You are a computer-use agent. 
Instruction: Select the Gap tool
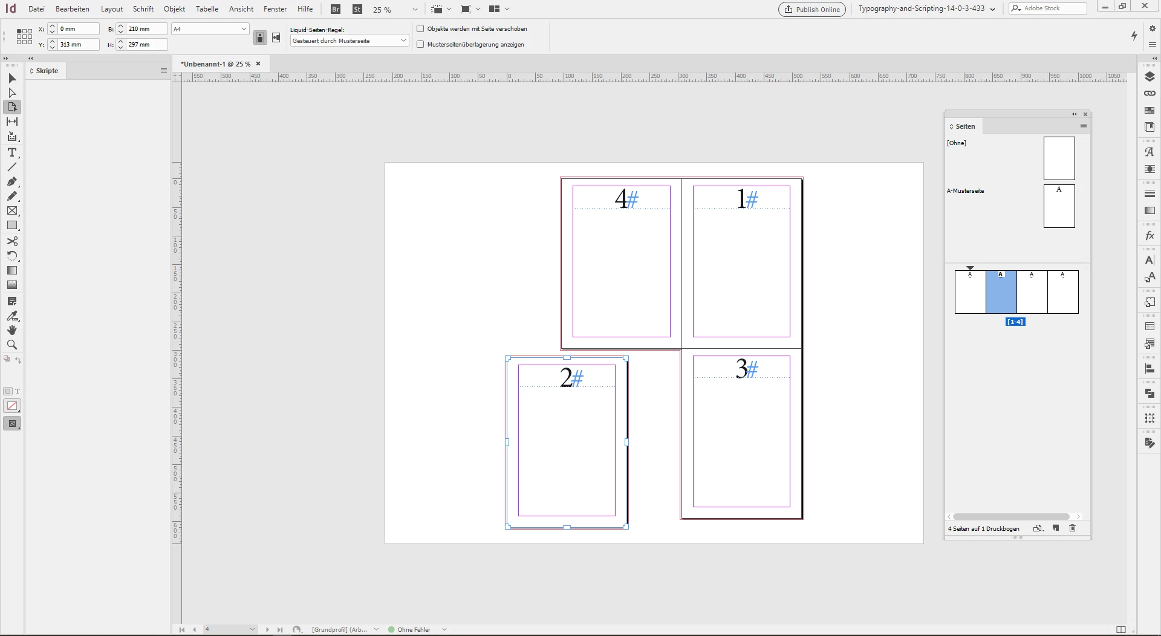point(12,122)
